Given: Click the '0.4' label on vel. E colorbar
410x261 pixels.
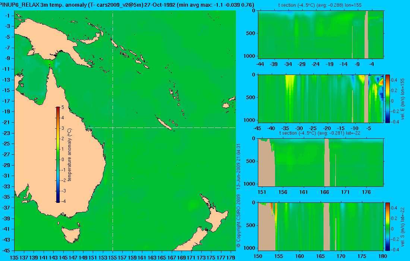Looking at the screenshot, I should pos(394,80).
